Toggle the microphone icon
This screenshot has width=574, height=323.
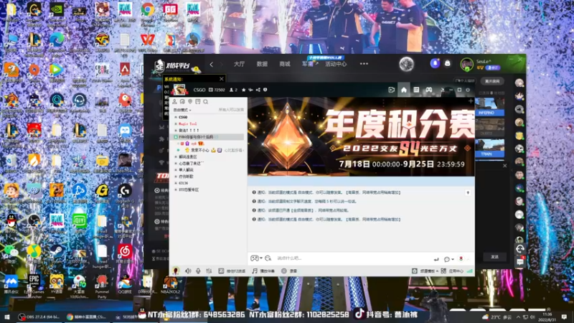point(198,271)
